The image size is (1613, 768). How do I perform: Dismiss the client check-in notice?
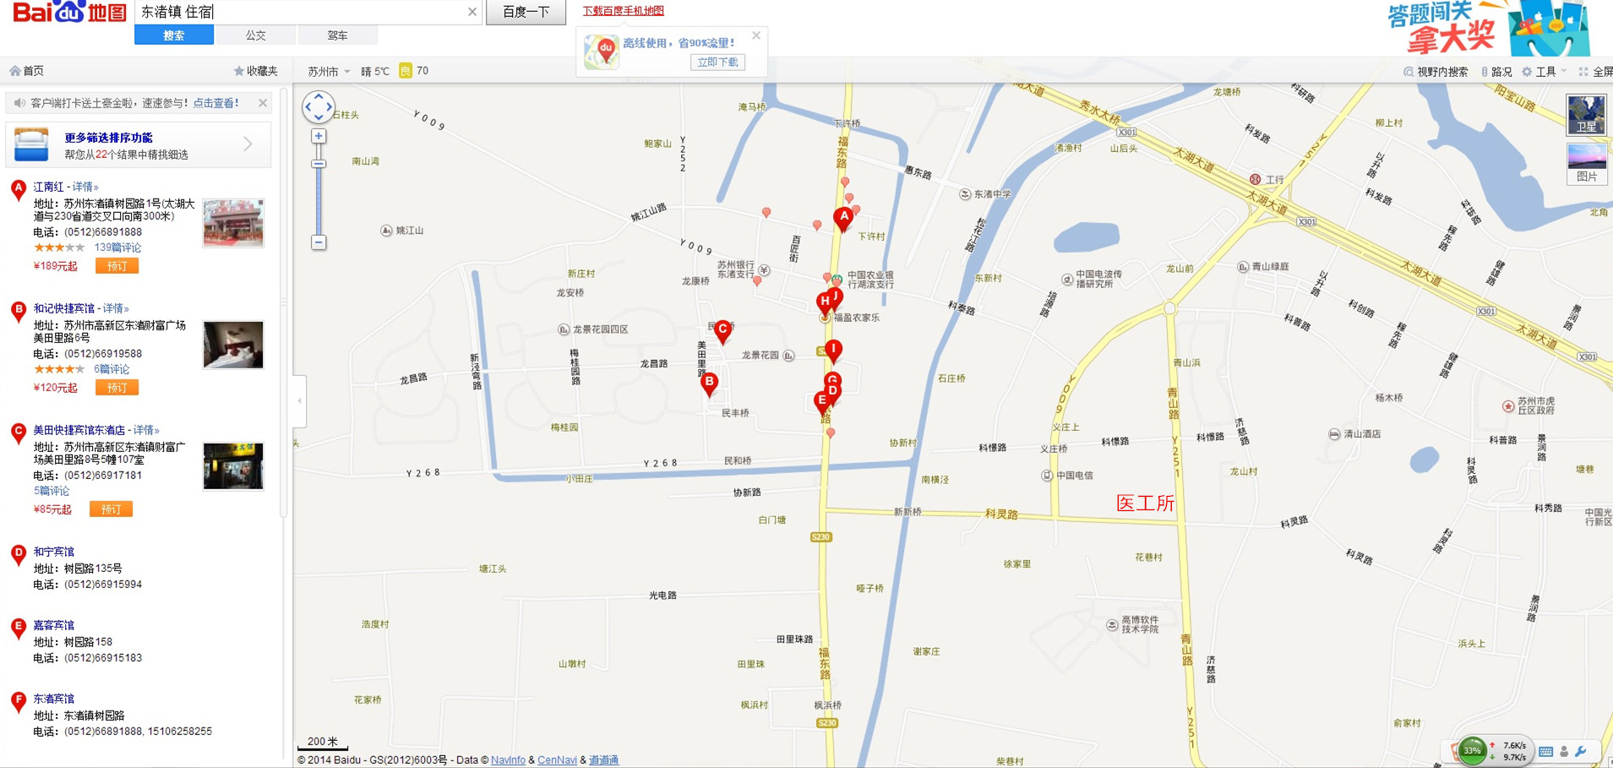(263, 103)
